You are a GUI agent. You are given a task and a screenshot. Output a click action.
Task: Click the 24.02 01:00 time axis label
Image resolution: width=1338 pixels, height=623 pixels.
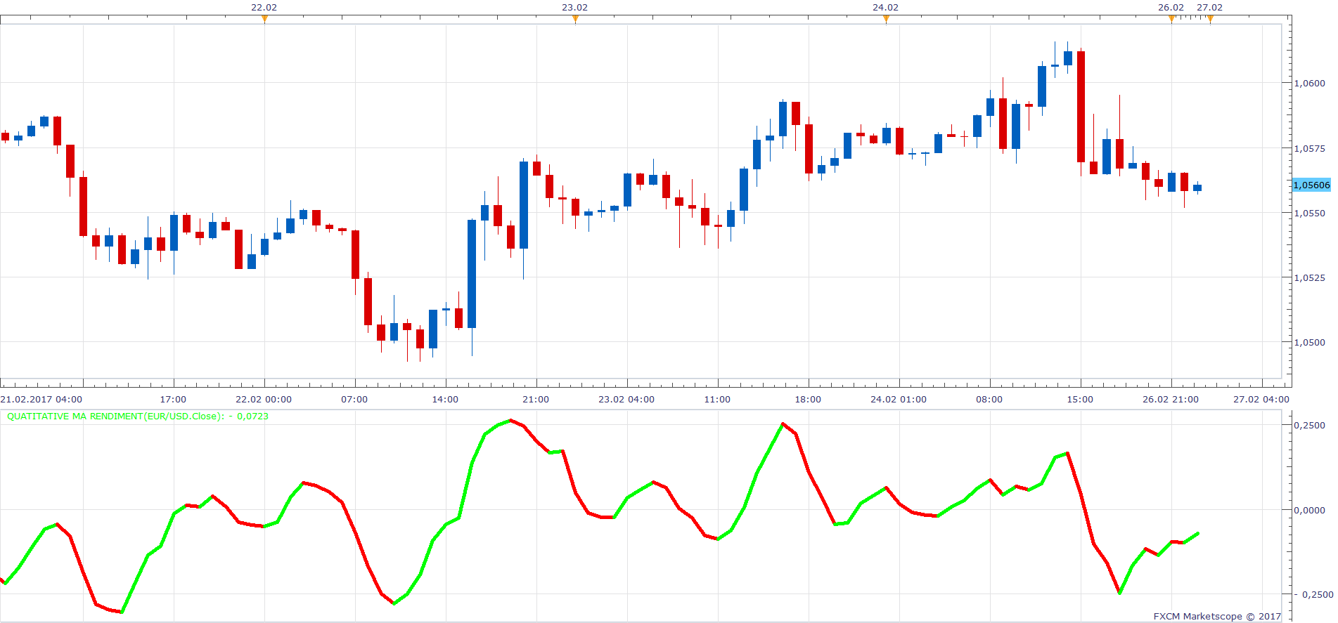899,399
